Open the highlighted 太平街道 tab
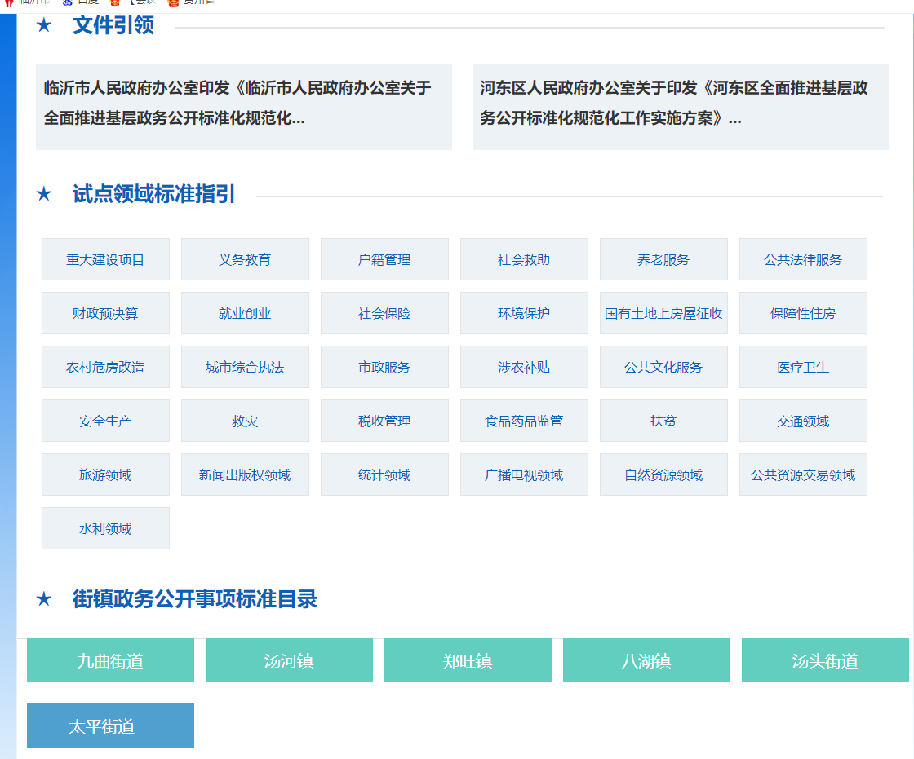The image size is (914, 759). coord(110,726)
